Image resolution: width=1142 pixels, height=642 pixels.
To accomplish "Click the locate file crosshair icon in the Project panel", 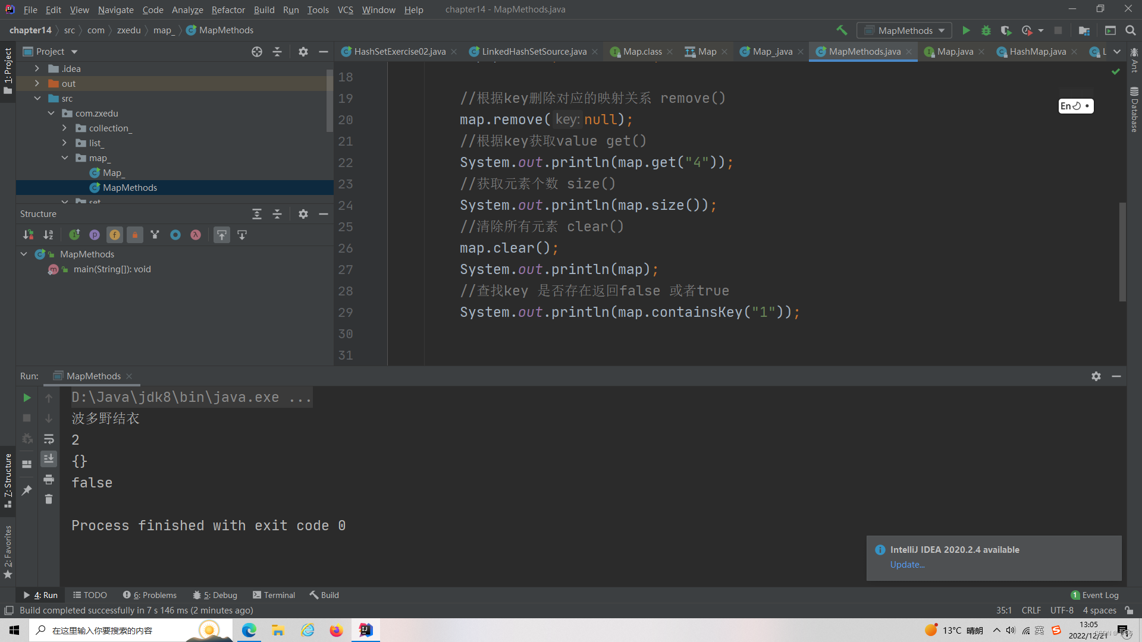I will click(256, 52).
